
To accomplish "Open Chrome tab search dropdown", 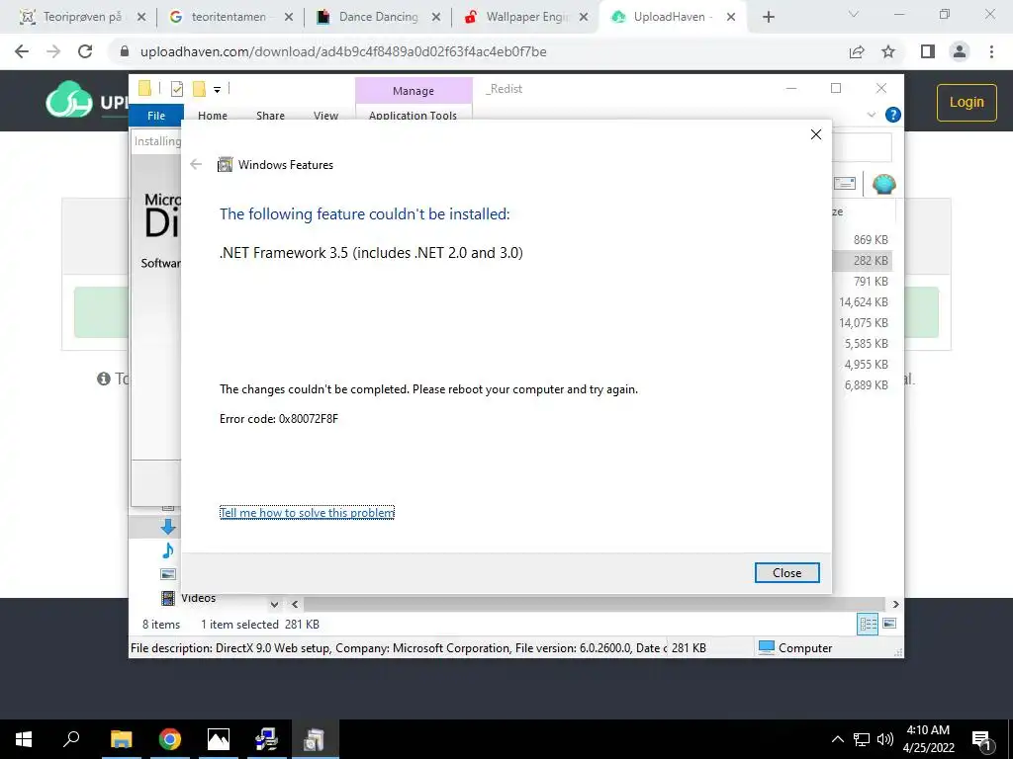I will 854,15.
